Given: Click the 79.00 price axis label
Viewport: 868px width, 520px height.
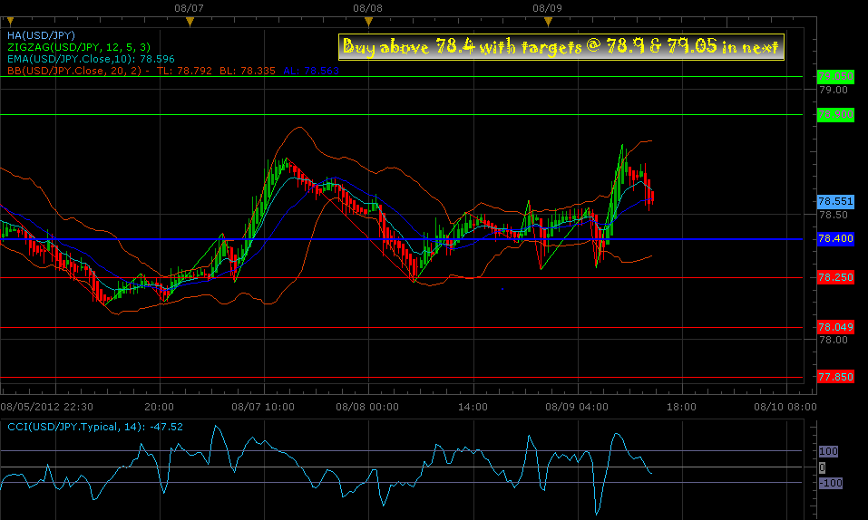Looking at the screenshot, I should [834, 90].
